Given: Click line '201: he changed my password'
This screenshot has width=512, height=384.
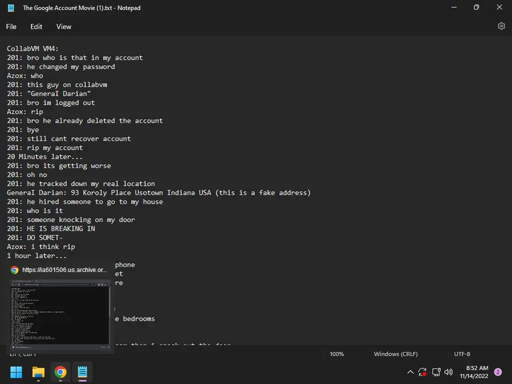Looking at the screenshot, I should (60, 67).
